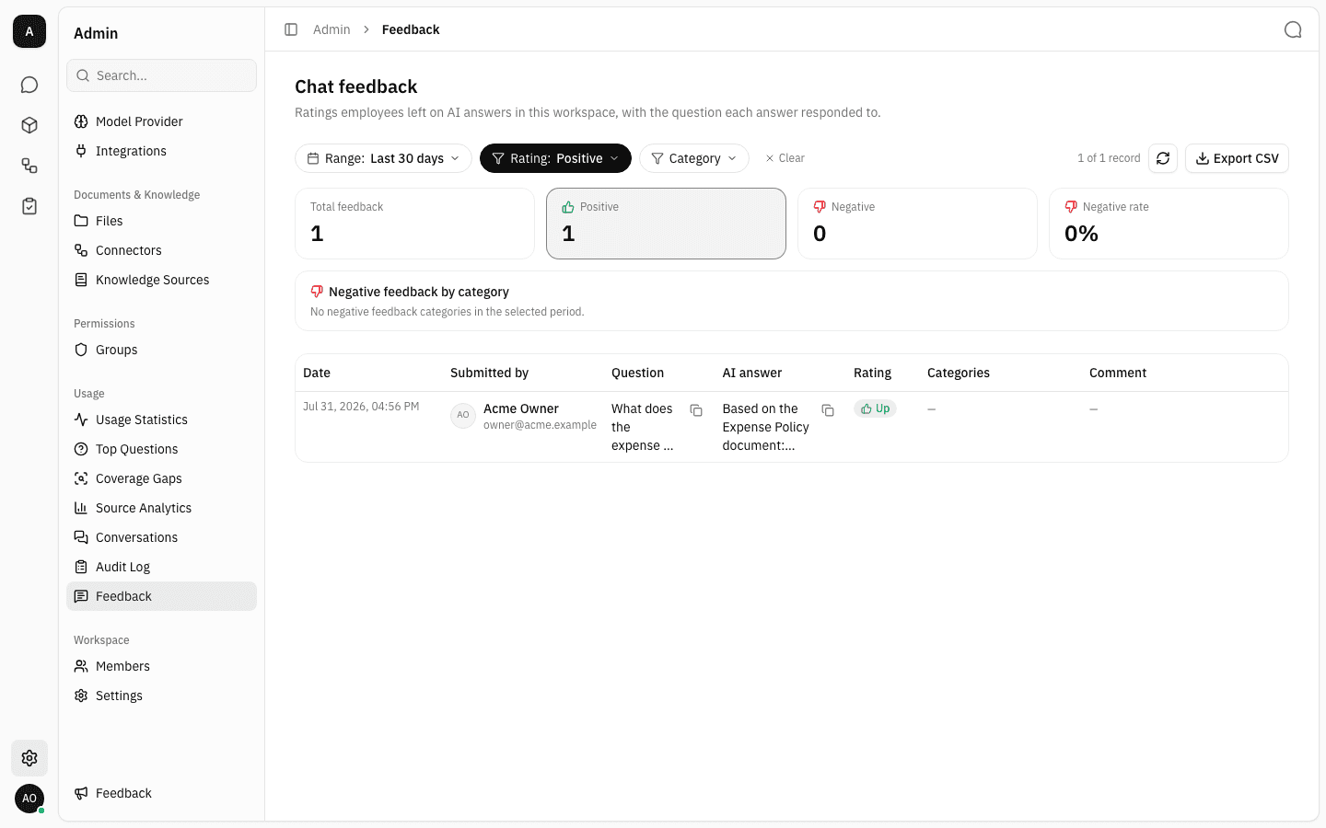1326x828 pixels.
Task: Expand the Range Last 30 days dropdown
Action: pyautogui.click(x=383, y=158)
